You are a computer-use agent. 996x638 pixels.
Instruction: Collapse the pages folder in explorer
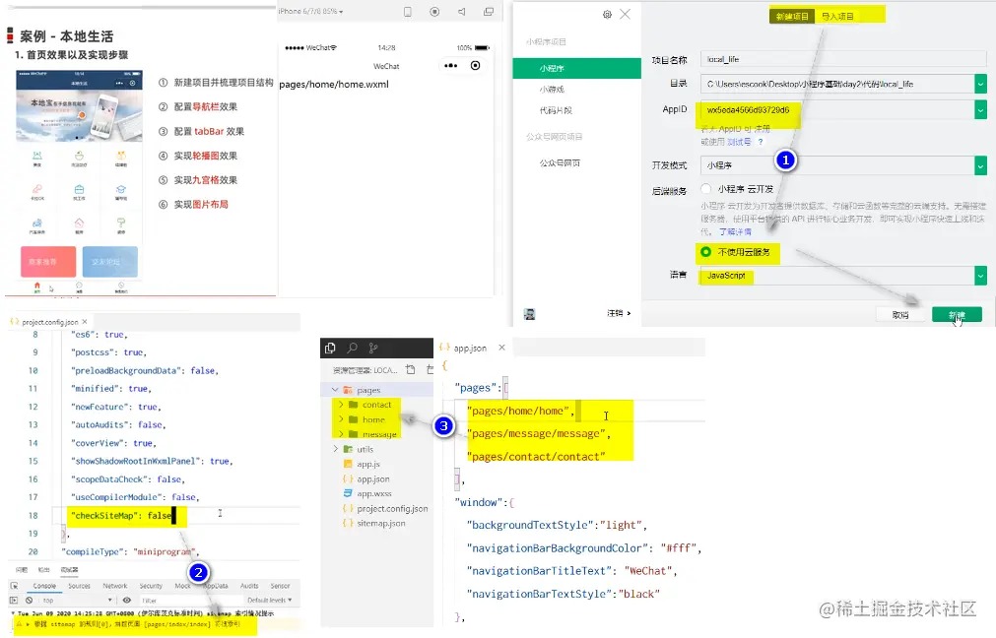pyautogui.click(x=335, y=390)
